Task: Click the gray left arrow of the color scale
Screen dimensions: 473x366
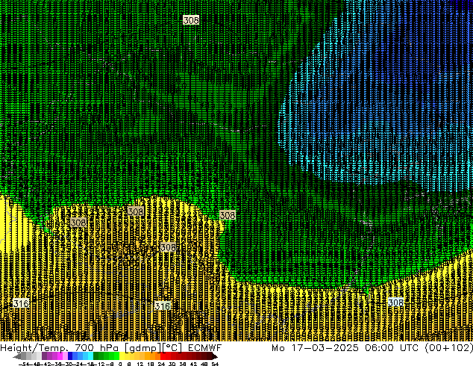Action: point(17,357)
